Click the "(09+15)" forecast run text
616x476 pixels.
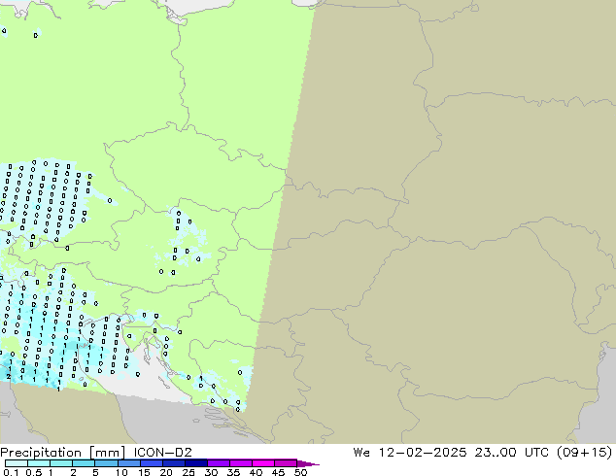(x=585, y=452)
